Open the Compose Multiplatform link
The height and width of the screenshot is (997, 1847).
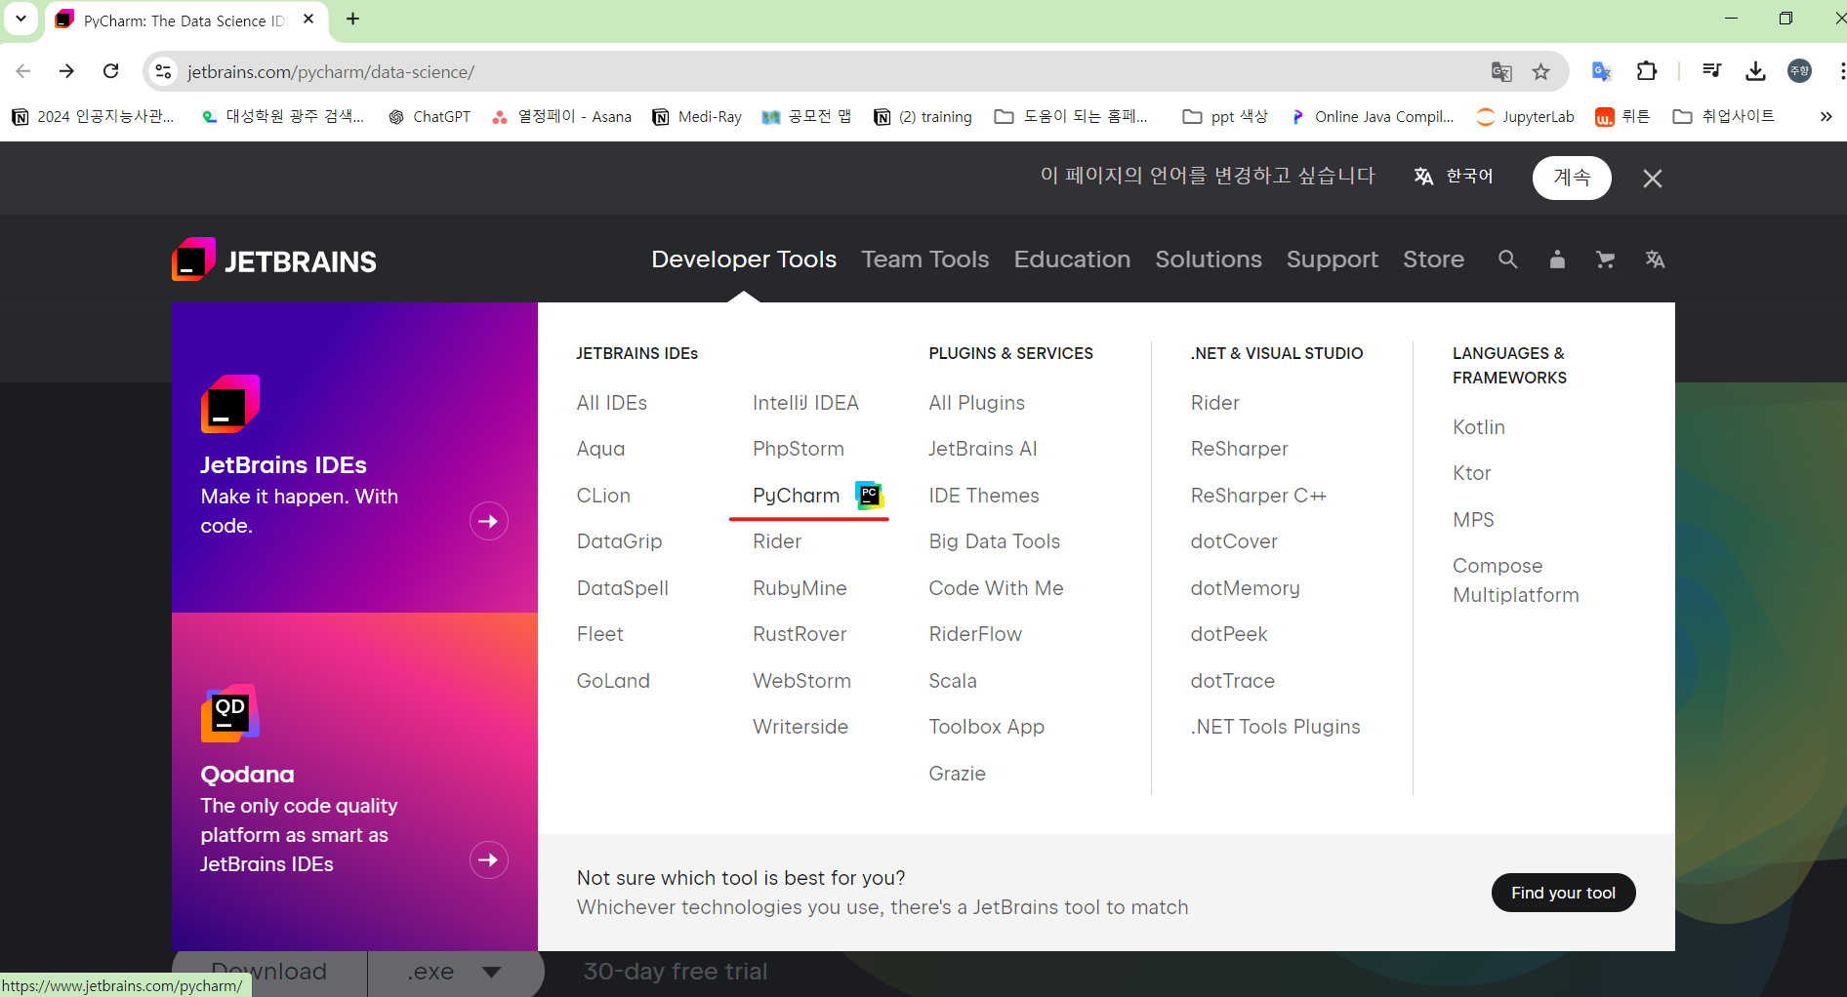(x=1516, y=580)
